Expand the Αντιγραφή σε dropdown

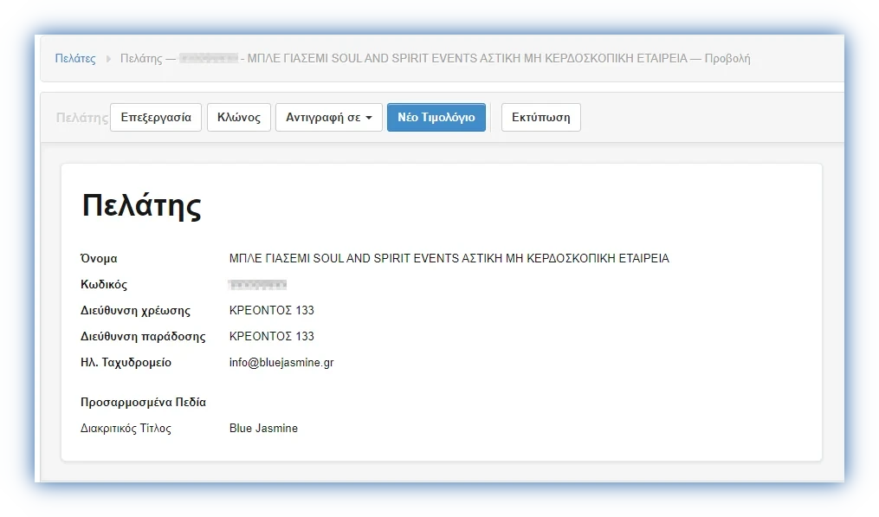coord(328,118)
